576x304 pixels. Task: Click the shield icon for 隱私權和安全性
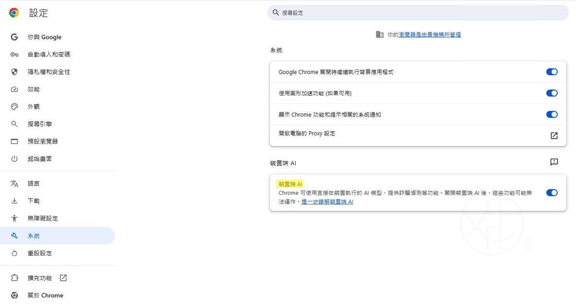[14, 72]
